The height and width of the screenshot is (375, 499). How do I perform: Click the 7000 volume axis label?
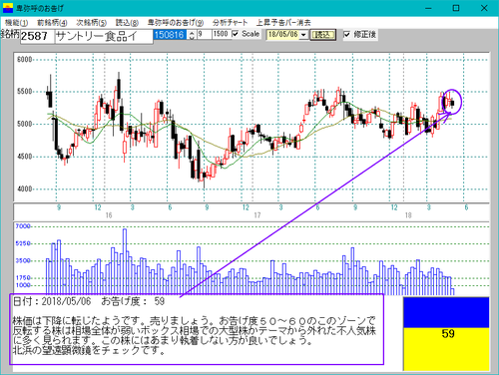23,226
